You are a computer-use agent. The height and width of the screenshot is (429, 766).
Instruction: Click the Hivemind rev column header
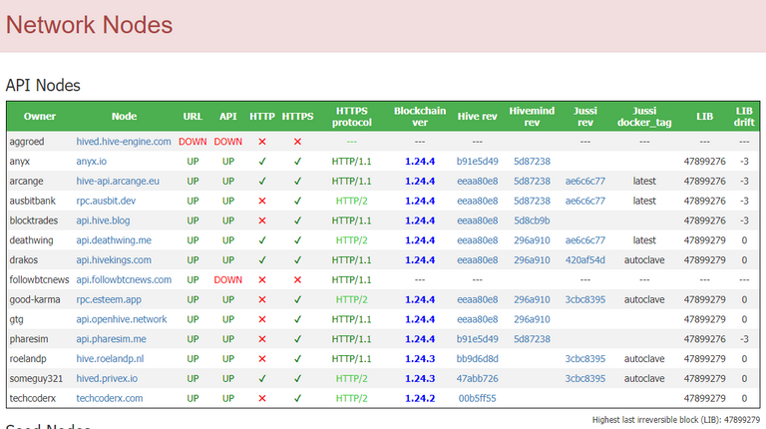[532, 117]
